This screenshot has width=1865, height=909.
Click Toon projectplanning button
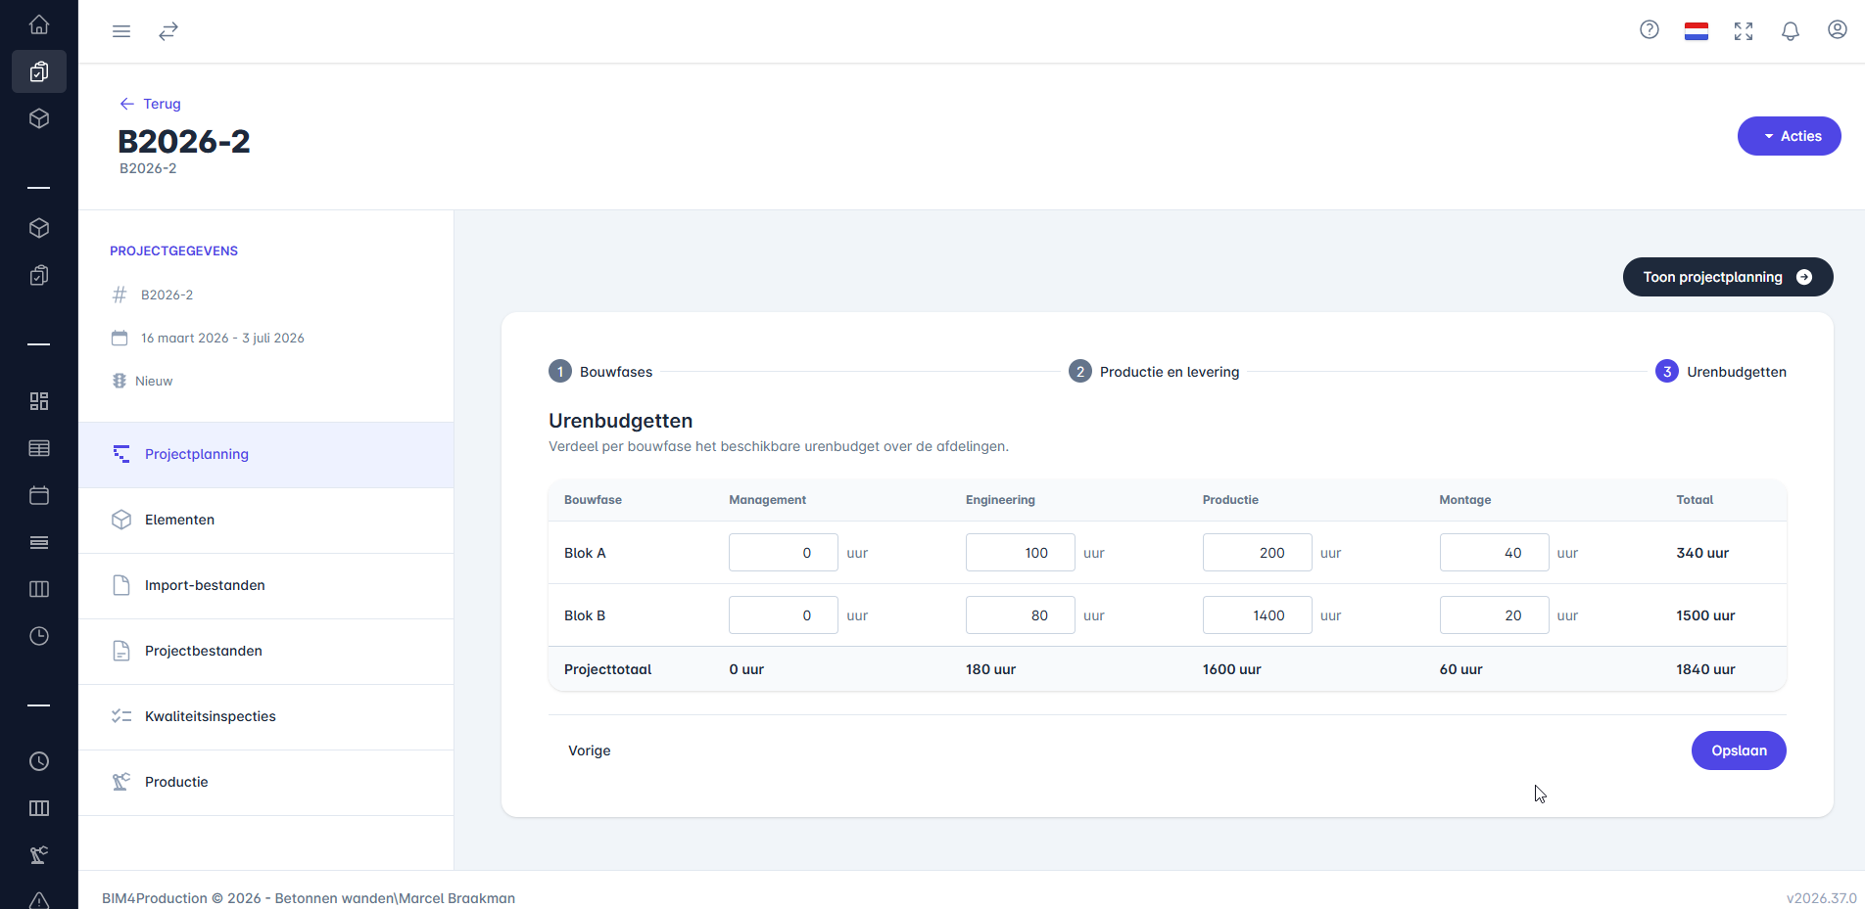(x=1728, y=277)
